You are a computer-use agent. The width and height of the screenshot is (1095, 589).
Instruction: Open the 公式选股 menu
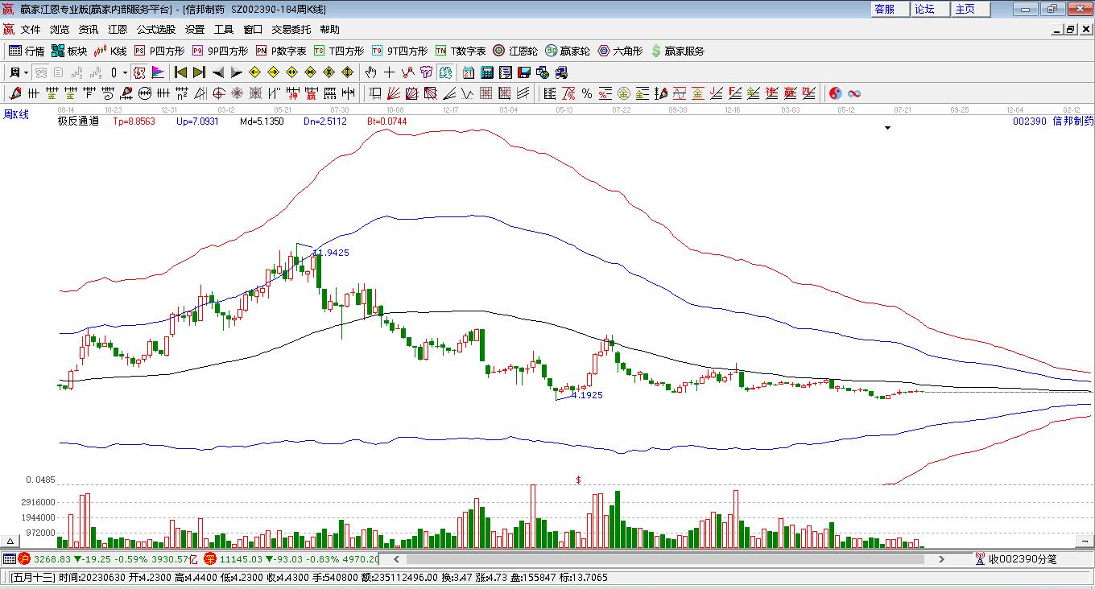(155, 30)
